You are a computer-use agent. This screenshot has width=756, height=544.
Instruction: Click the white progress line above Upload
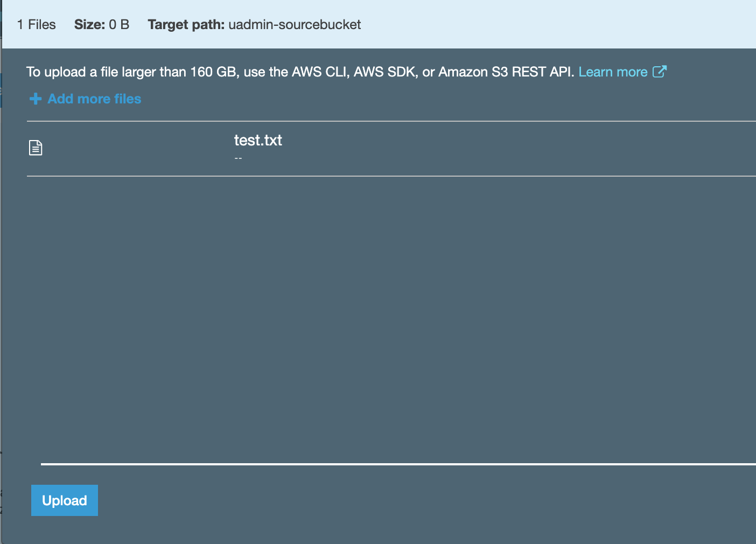click(x=397, y=463)
